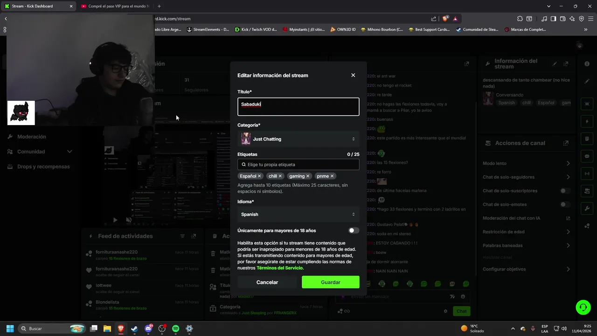Click the green Guardar button
Viewport: 597px width, 336px height.
[x=330, y=282]
